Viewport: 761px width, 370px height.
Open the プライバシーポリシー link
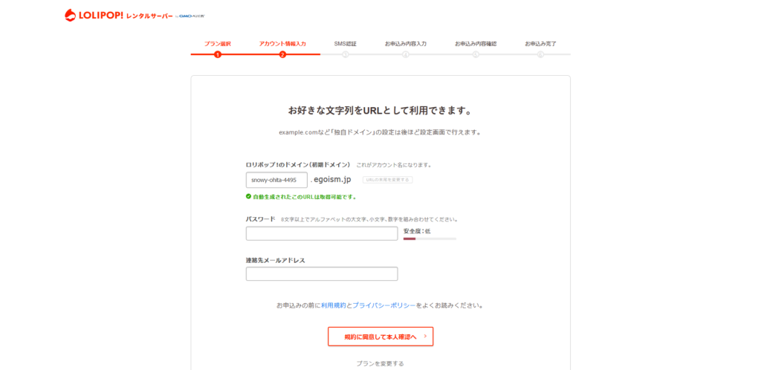pyautogui.click(x=383, y=305)
